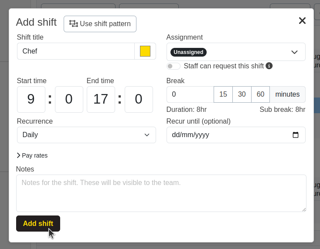The width and height of the screenshot is (320, 249).
Task: Click the end time hour field
Action: coord(101,99)
